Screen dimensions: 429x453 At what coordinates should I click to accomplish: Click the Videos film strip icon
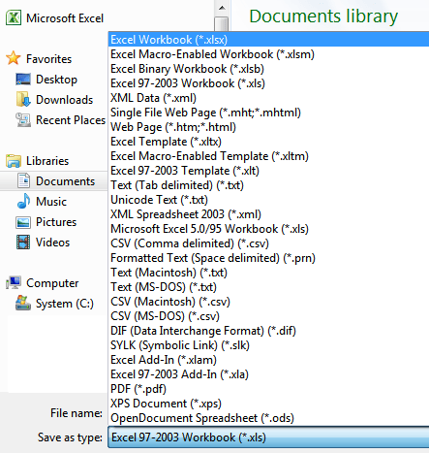tap(23, 243)
